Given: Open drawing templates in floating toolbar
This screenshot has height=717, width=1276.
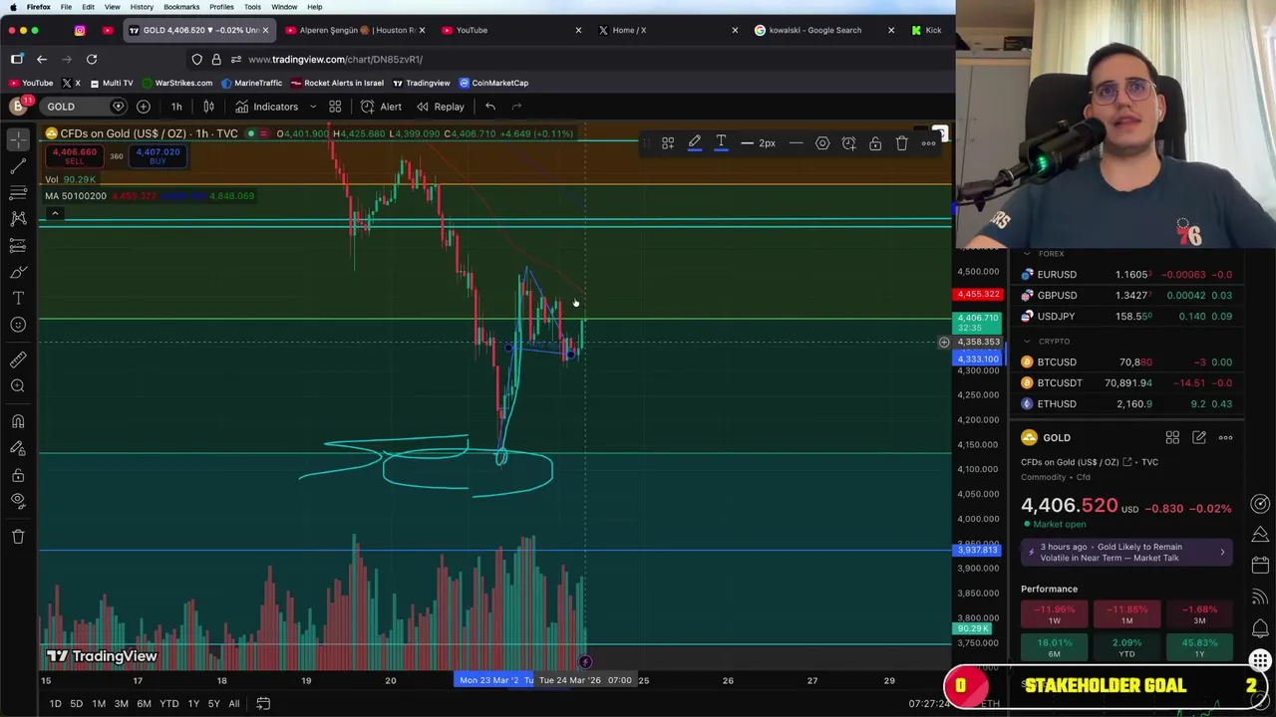Looking at the screenshot, I should (x=668, y=143).
